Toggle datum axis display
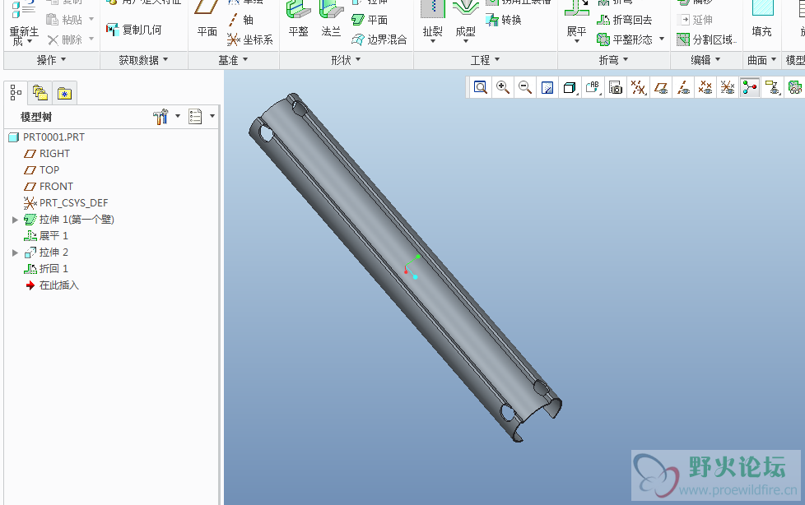 click(683, 88)
